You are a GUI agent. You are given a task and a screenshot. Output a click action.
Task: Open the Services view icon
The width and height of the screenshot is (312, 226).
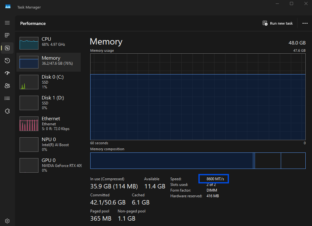point(7,111)
